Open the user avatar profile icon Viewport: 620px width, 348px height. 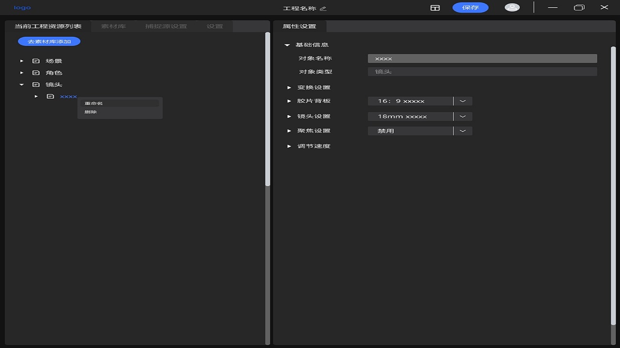tap(511, 7)
